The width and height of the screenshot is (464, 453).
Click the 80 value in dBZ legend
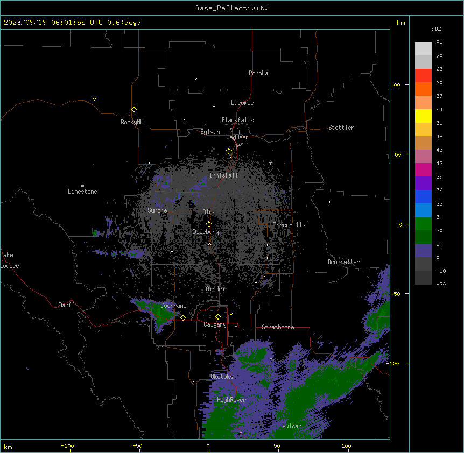pos(439,43)
